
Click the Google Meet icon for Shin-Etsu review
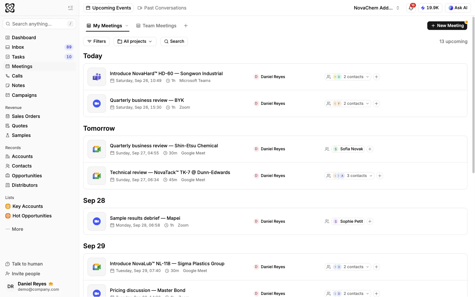(x=97, y=149)
